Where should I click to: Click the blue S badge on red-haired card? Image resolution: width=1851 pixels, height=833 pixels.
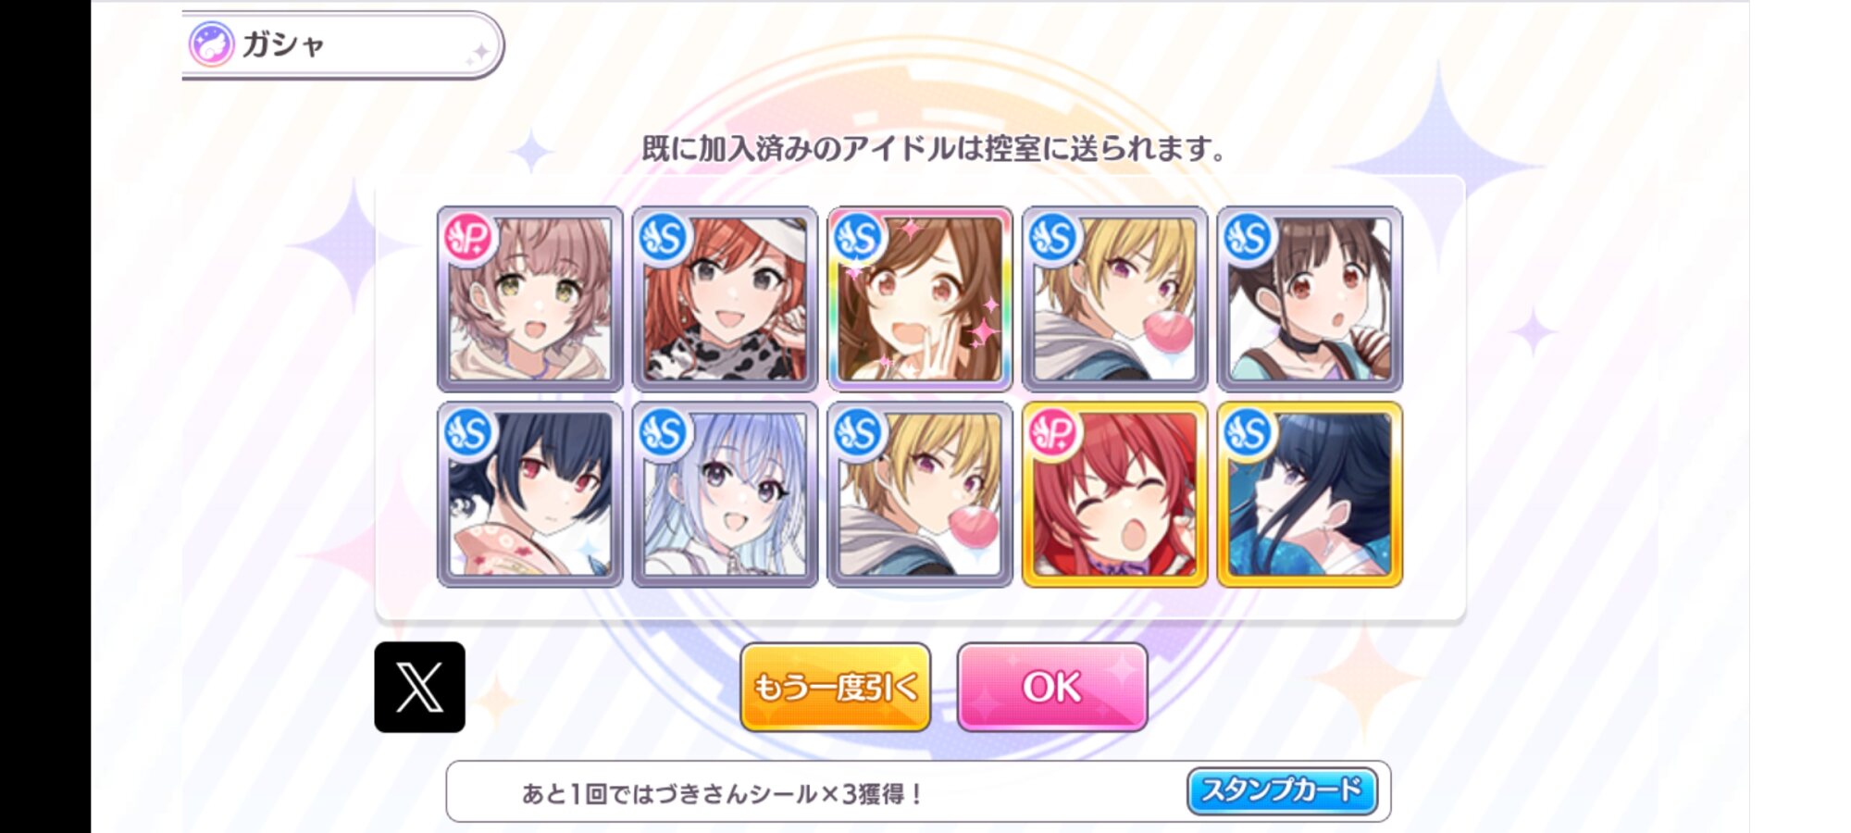pyautogui.click(x=664, y=239)
